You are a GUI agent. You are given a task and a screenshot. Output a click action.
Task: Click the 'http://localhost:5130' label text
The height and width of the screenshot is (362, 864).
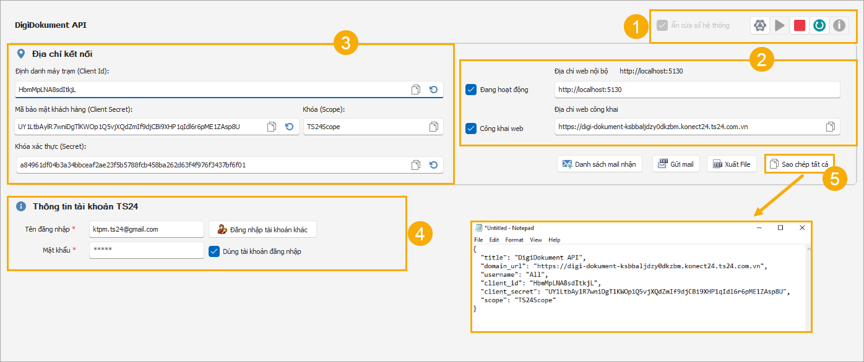click(651, 71)
